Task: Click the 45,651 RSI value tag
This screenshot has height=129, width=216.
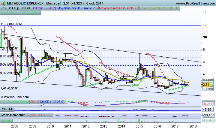Action: [208, 109]
